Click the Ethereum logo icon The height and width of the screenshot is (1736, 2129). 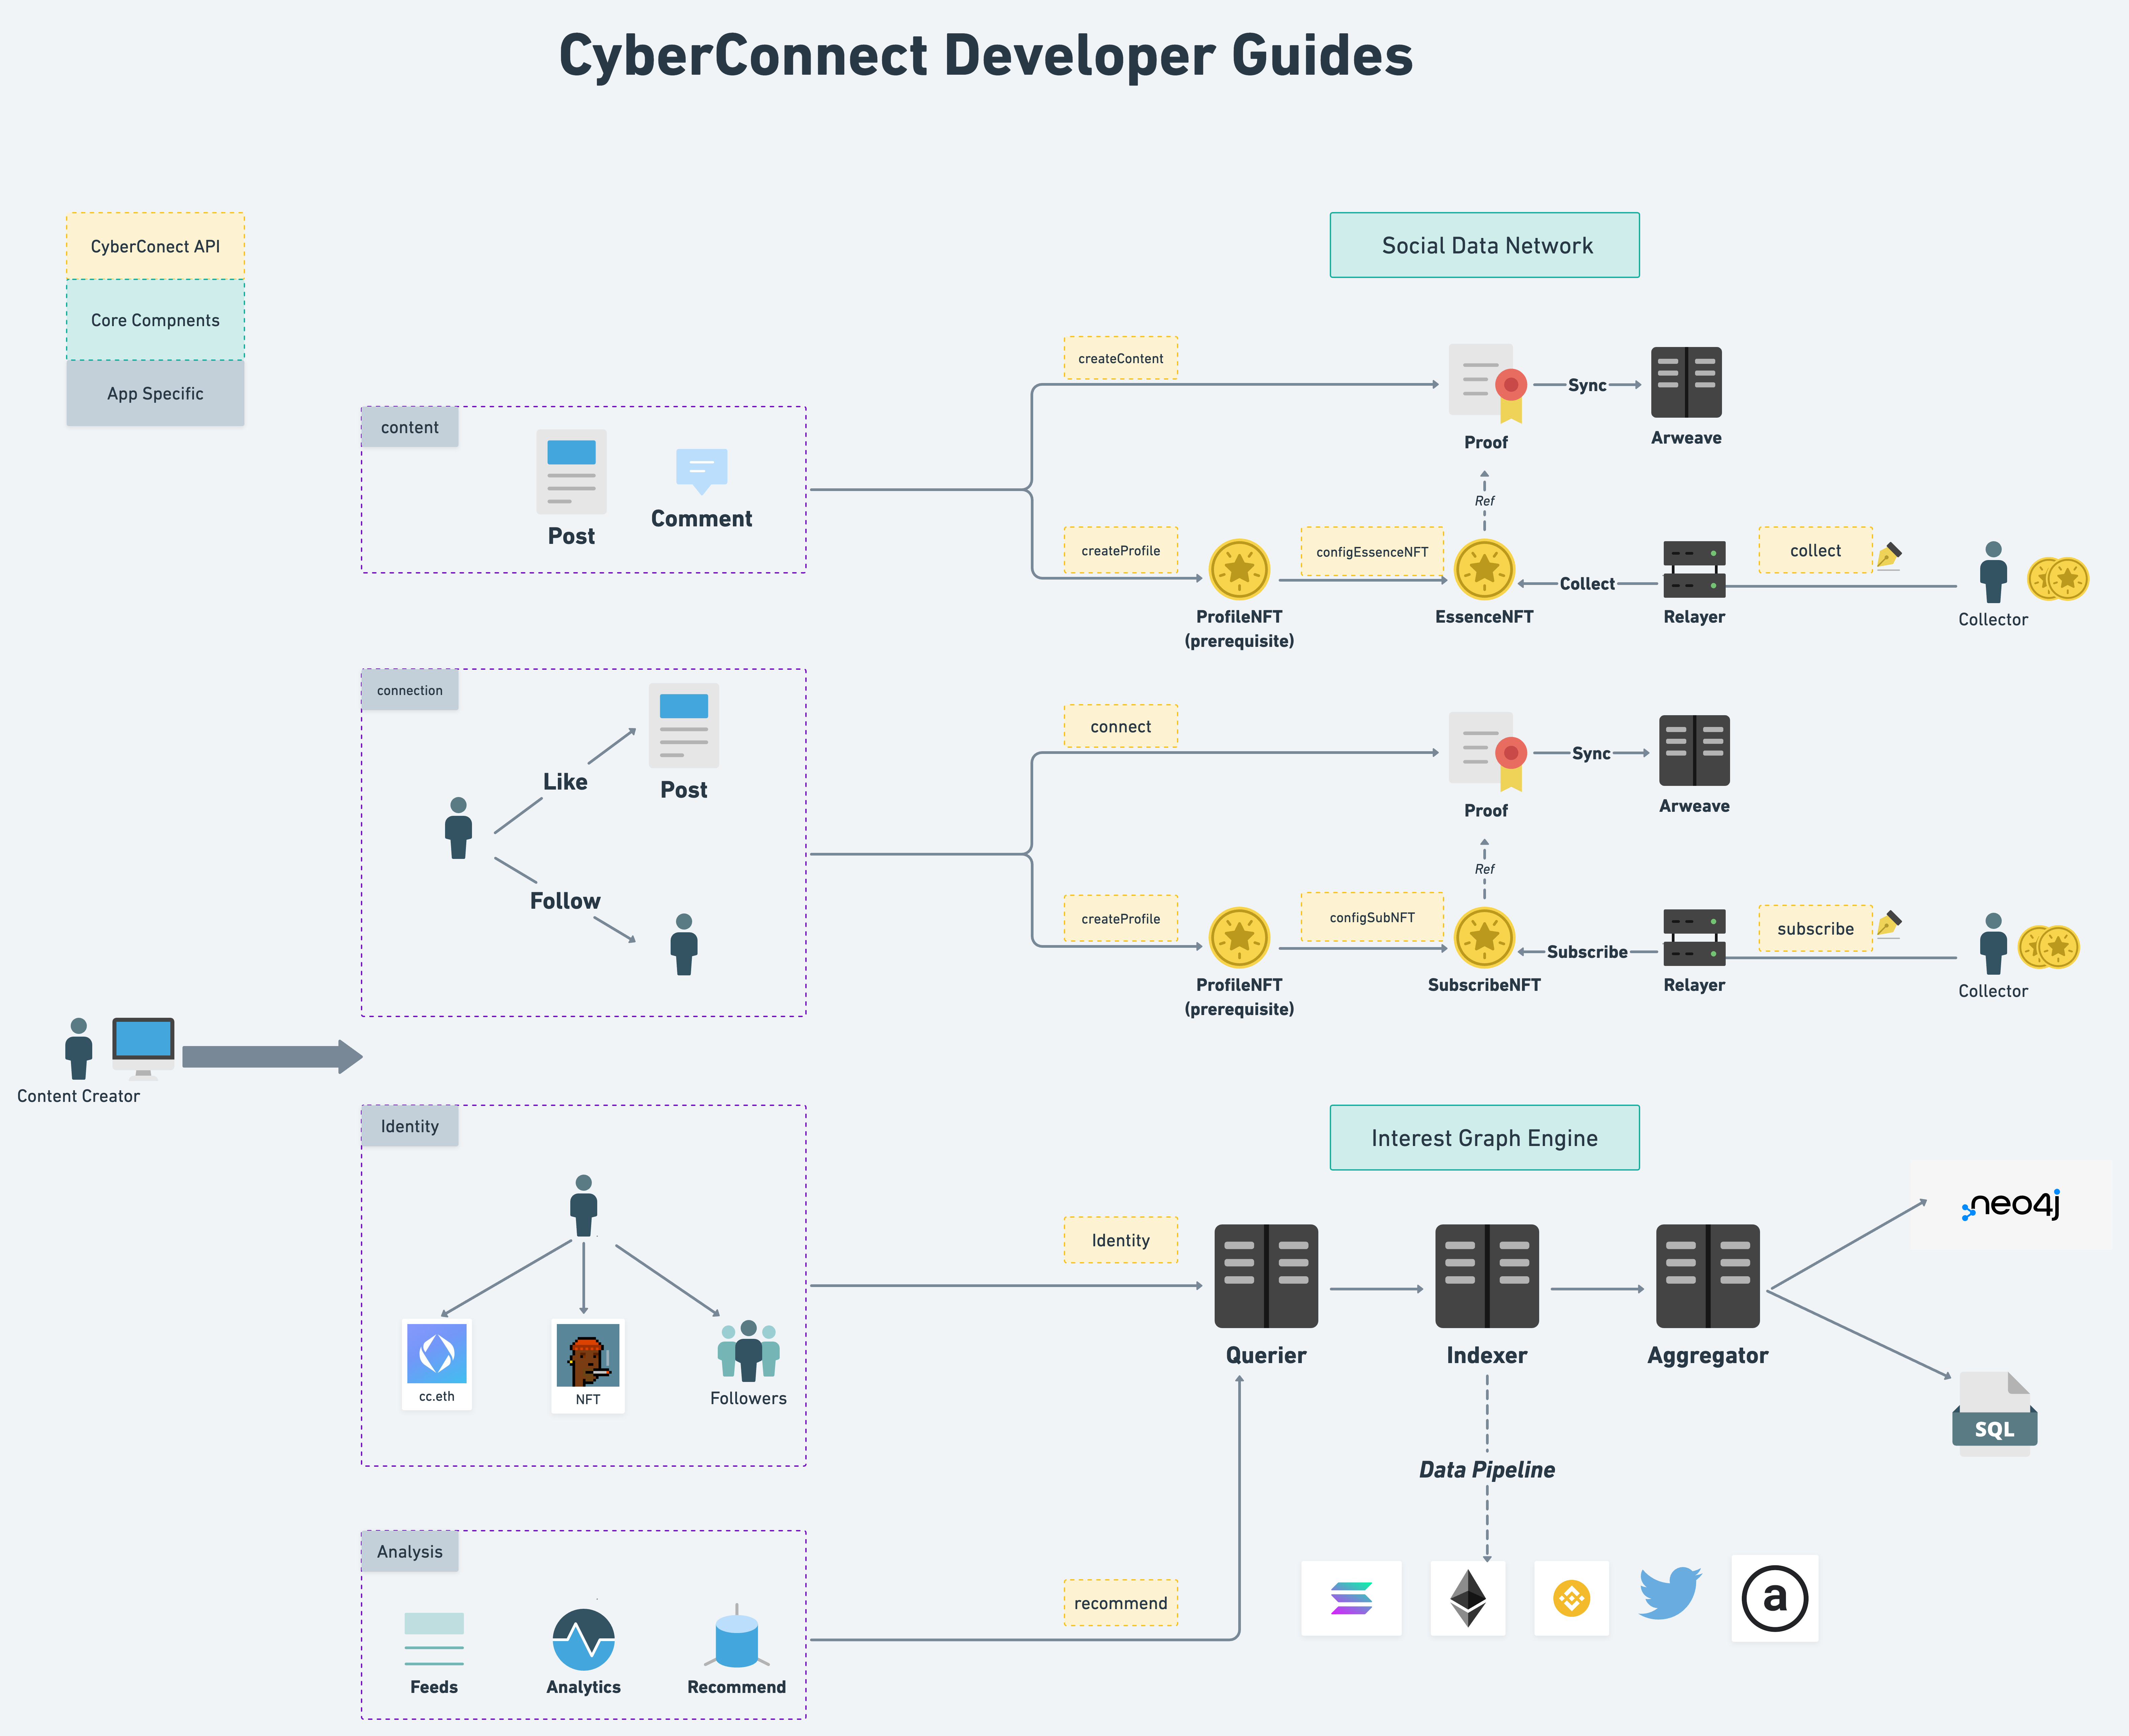[1468, 1598]
